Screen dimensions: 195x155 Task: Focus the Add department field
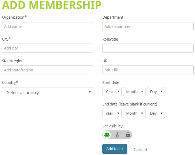tap(148, 27)
